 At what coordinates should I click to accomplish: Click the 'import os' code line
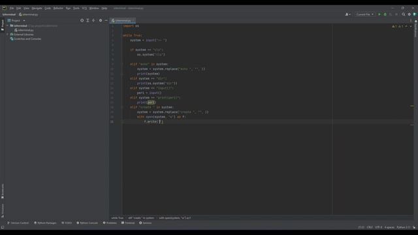coord(131,26)
